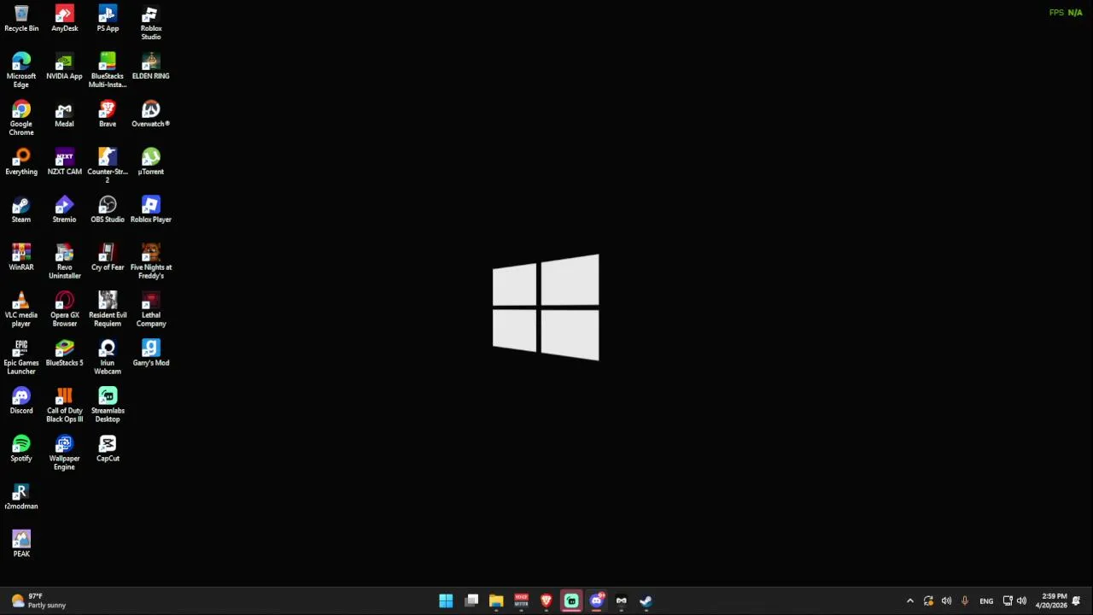Select the ELDEN RING desktop shortcut
This screenshot has width=1093, height=615.
[151, 67]
